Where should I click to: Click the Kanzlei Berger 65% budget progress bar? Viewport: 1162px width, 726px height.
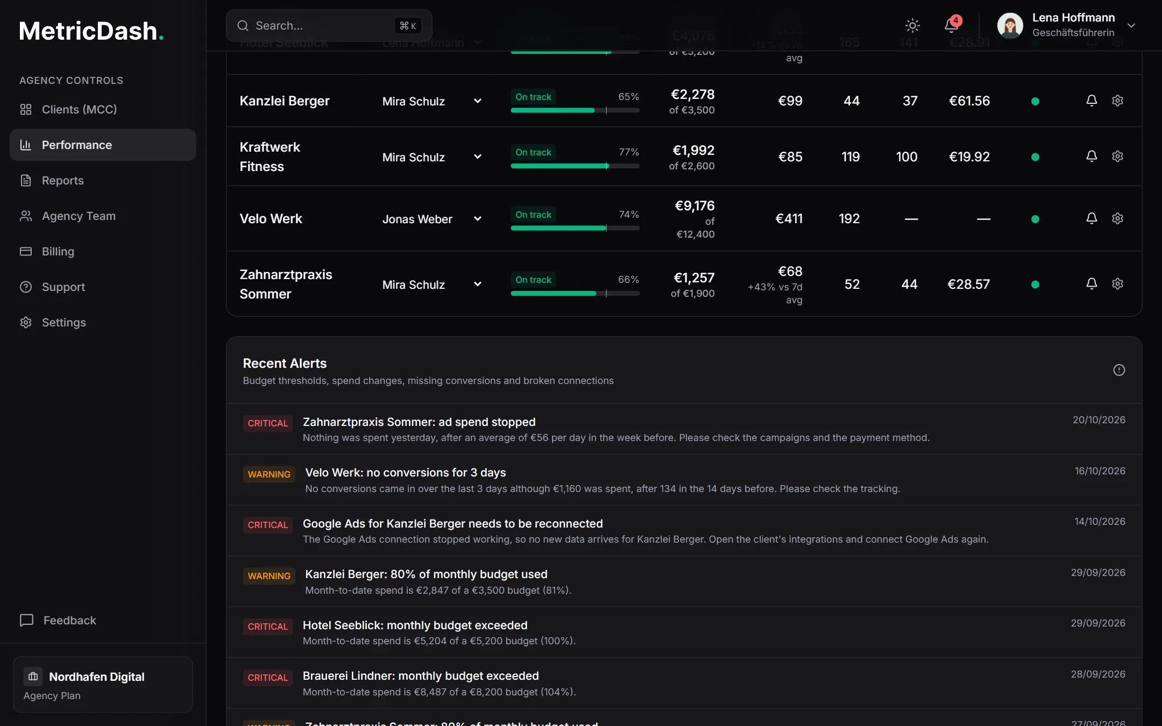(x=575, y=110)
